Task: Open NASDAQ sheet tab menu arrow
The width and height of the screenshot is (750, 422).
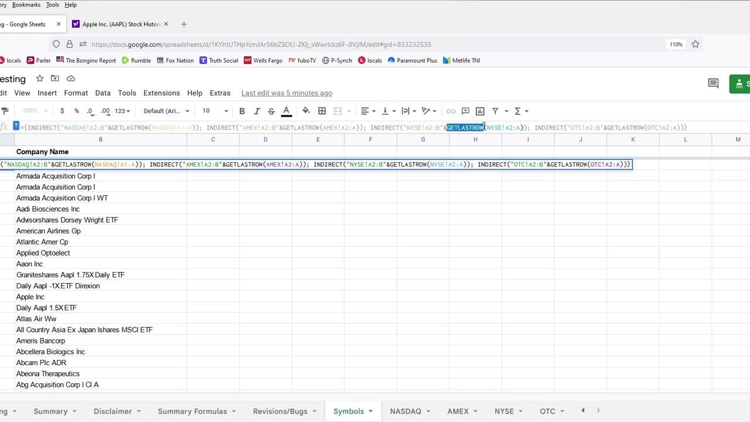Action: tap(428, 411)
